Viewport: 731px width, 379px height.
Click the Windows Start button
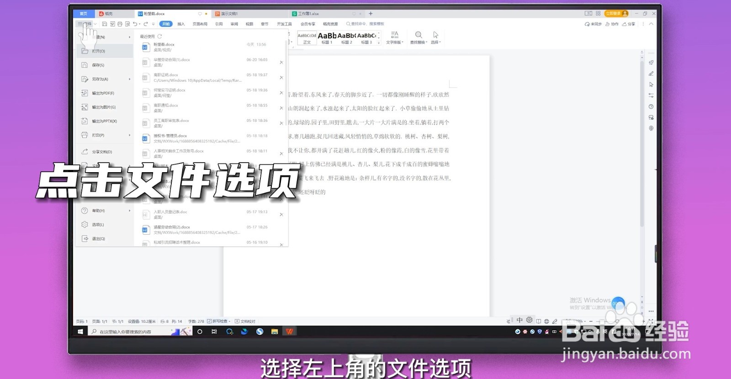tap(80, 332)
